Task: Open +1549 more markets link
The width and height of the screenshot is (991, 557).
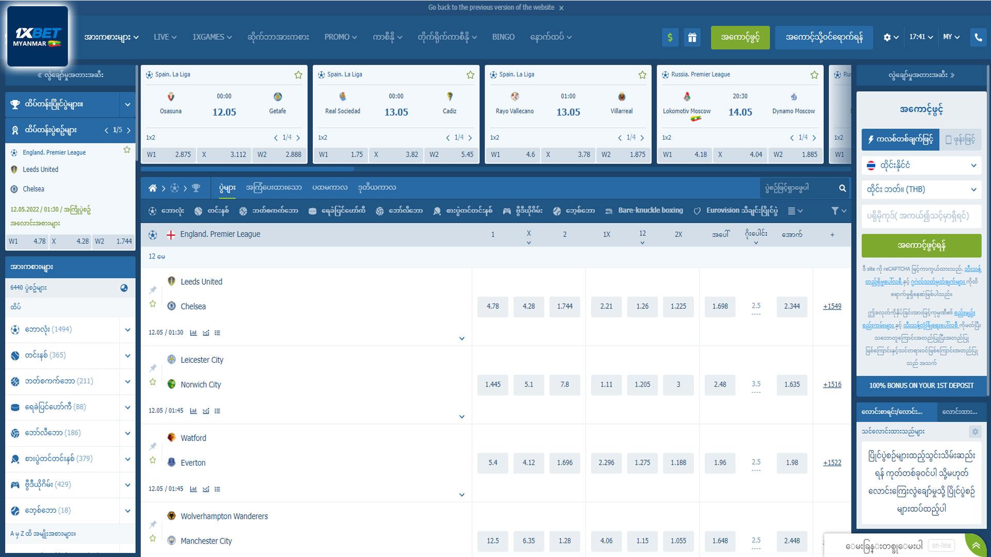Action: click(x=832, y=306)
